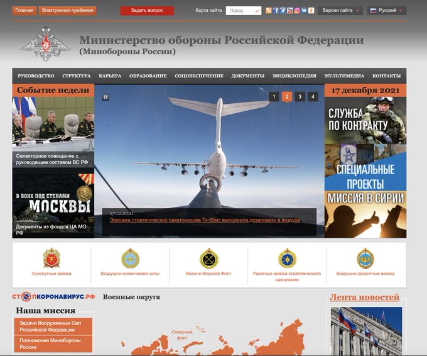
Task: Open the стопкоронавирус.рф banner
Action: [53, 296]
